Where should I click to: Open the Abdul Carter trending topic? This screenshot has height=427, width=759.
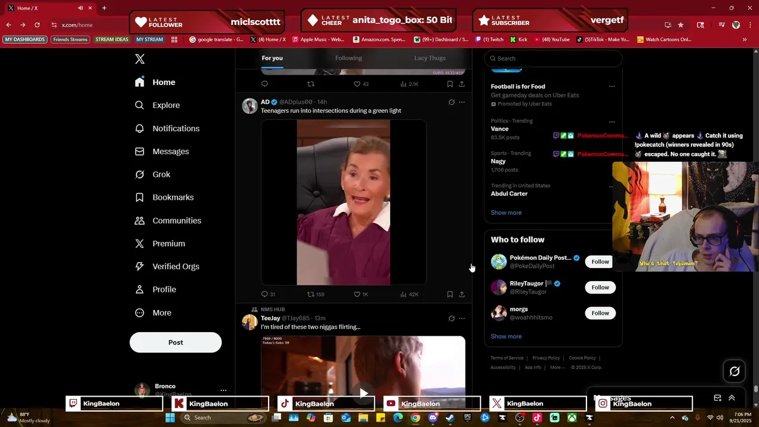tap(509, 194)
